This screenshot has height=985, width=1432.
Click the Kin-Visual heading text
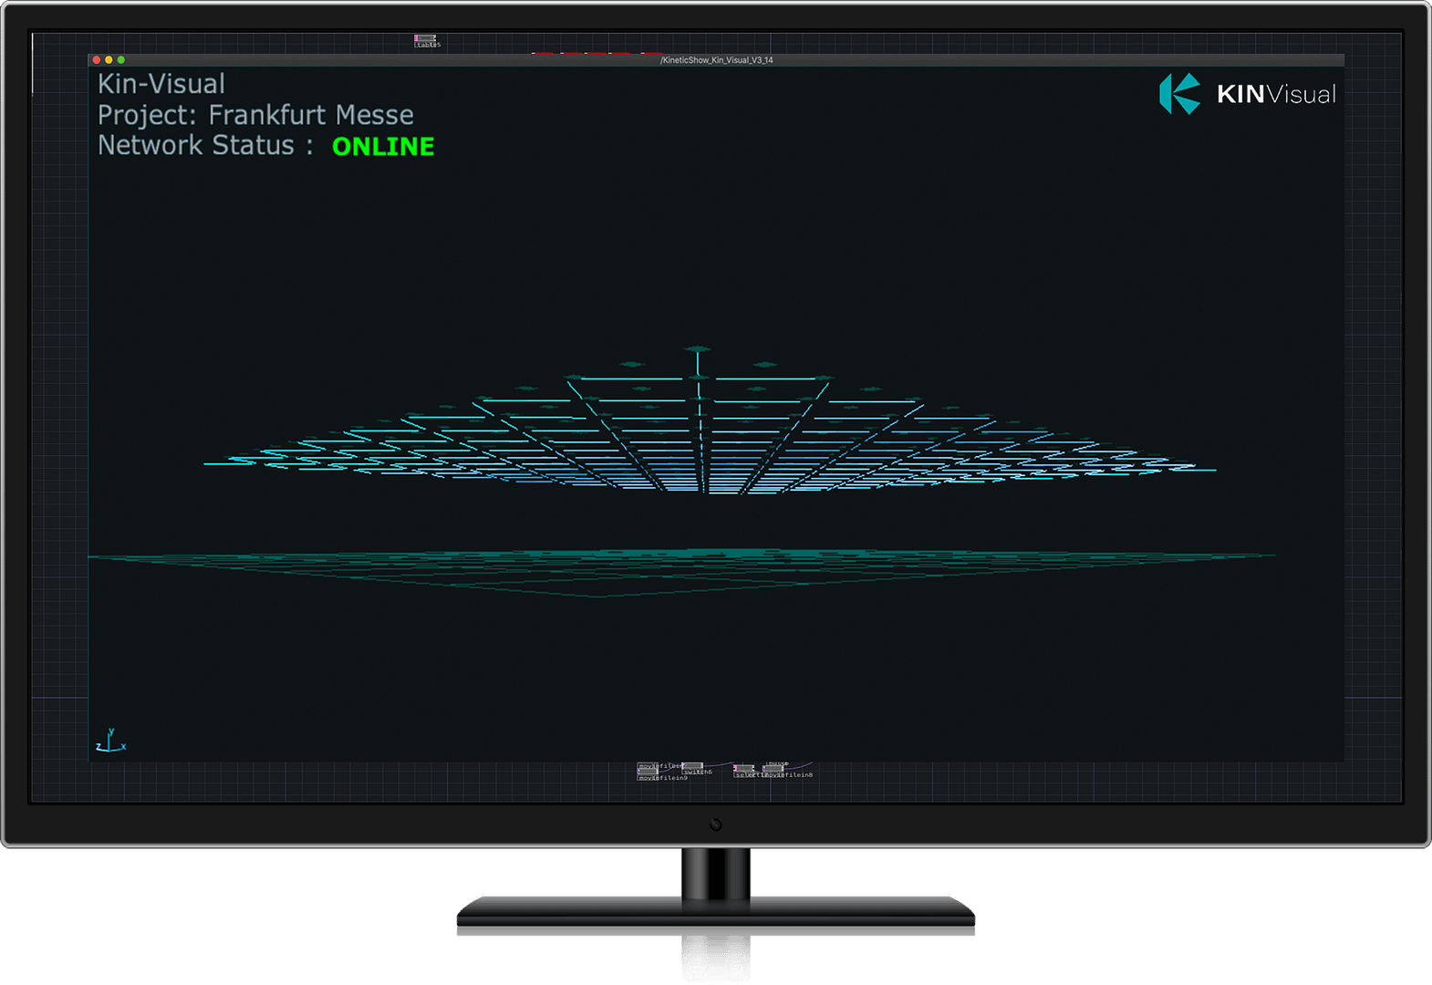161,84
